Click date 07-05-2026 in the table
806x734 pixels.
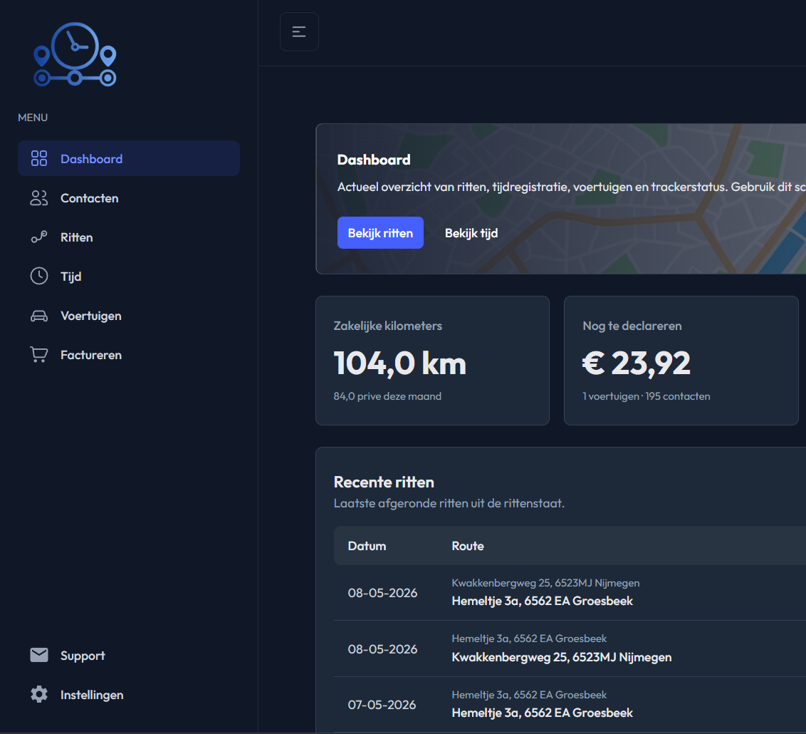[382, 705]
